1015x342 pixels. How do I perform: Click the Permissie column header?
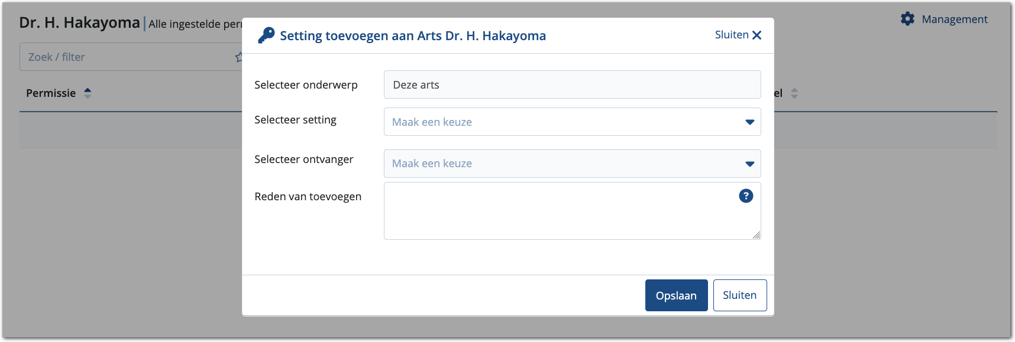(51, 93)
